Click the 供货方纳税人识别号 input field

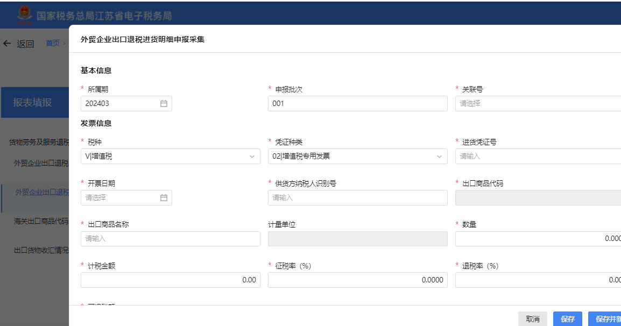click(x=357, y=198)
